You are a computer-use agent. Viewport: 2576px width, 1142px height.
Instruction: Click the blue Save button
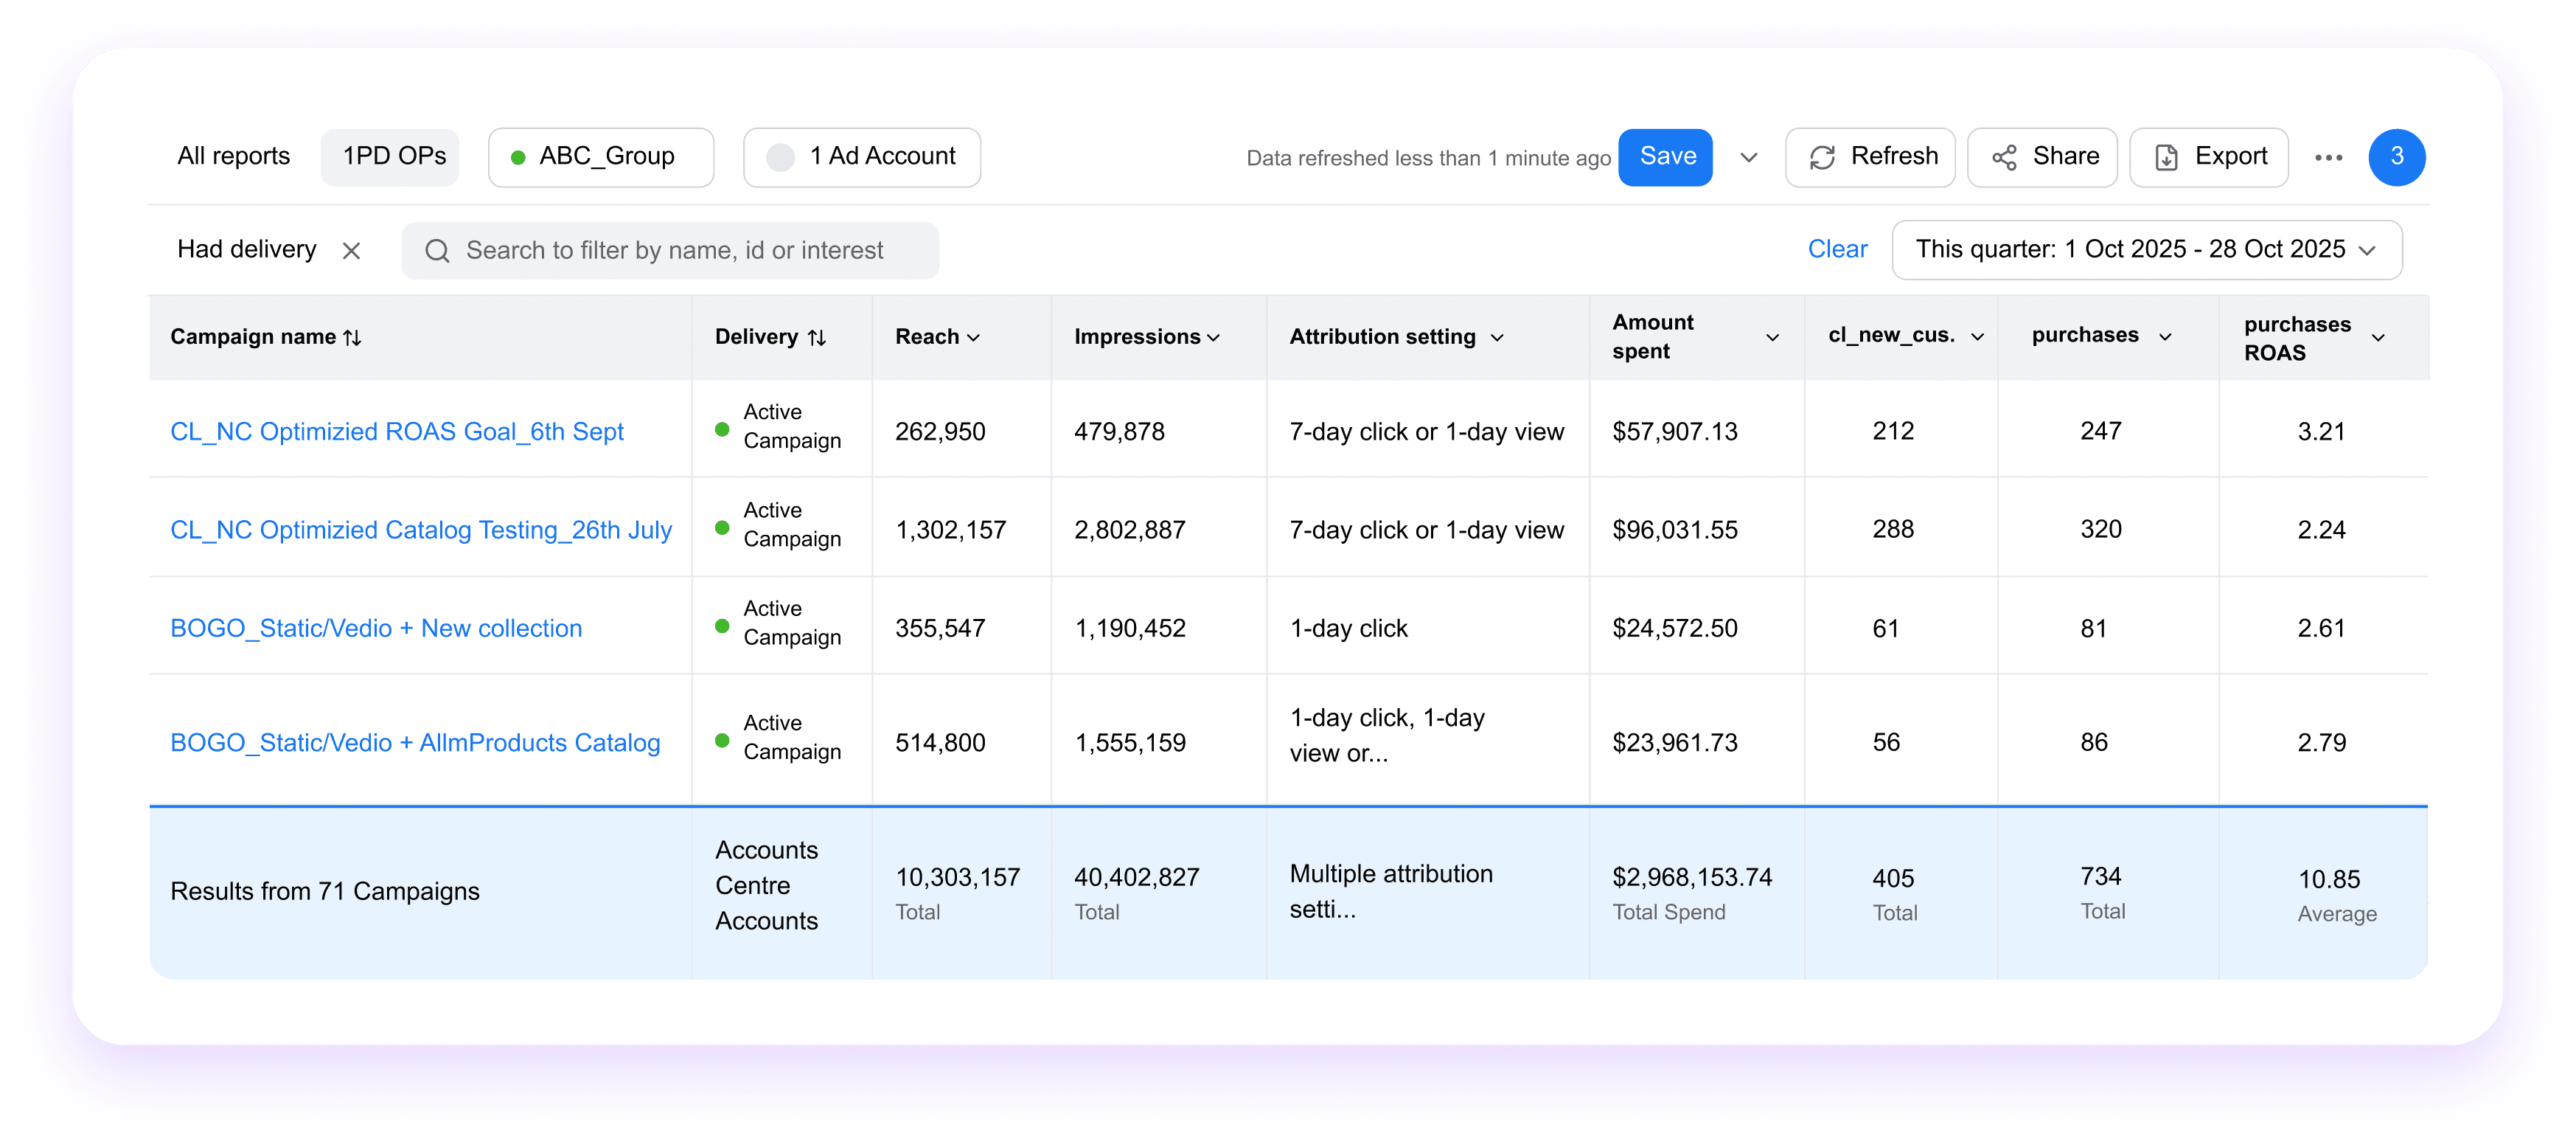pyautogui.click(x=1666, y=156)
